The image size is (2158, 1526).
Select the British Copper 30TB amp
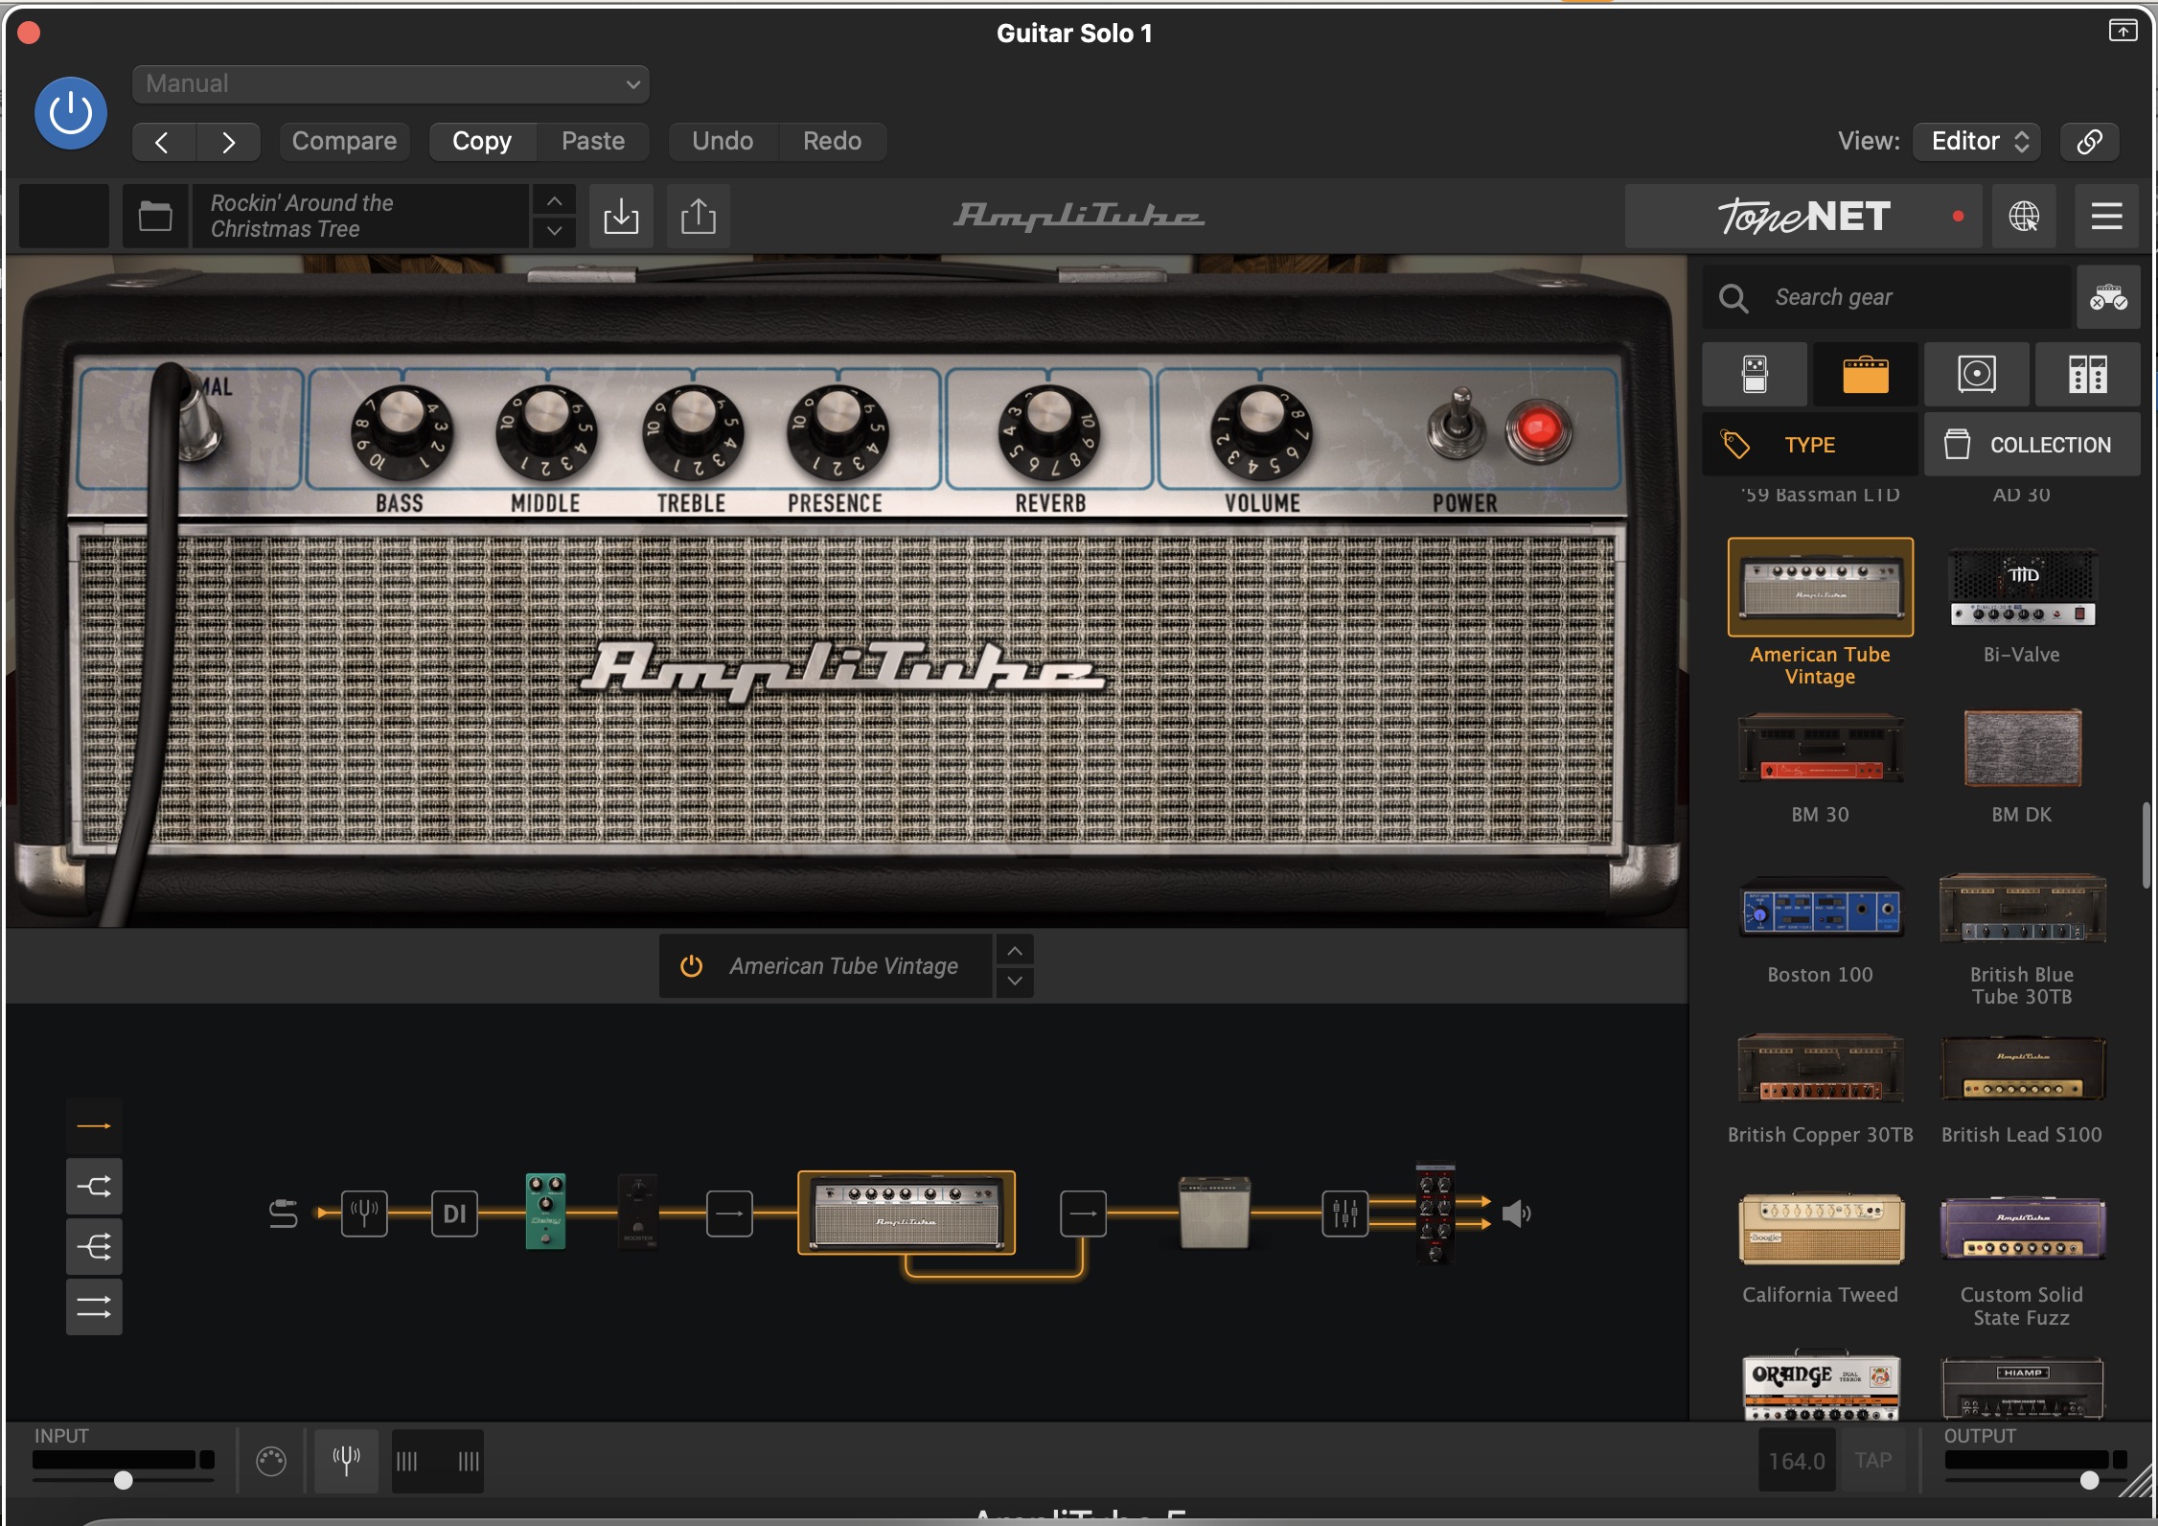pyautogui.click(x=1821, y=1067)
